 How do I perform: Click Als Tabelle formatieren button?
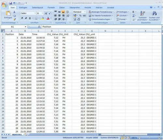pos(101,16)
